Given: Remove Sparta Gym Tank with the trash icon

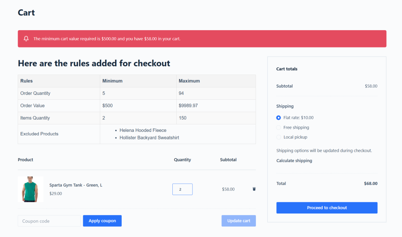Looking at the screenshot, I should (x=254, y=189).
